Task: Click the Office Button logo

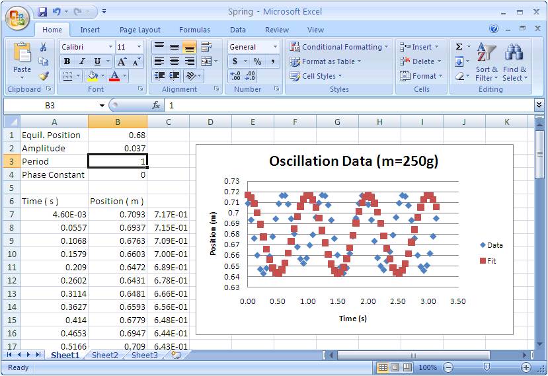Action: 17,17
